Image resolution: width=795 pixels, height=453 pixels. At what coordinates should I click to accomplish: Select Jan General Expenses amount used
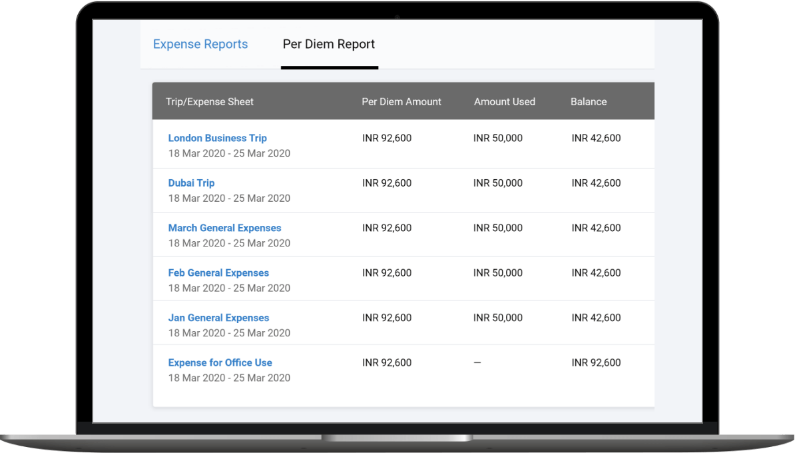coord(498,318)
